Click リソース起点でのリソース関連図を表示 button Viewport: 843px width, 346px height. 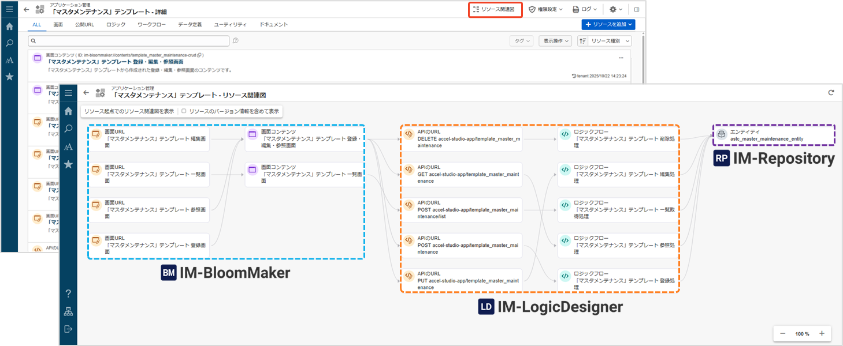pyautogui.click(x=129, y=111)
